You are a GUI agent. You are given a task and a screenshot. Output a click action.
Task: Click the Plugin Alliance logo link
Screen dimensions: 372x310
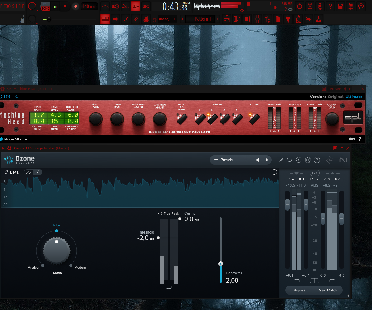tap(14, 139)
